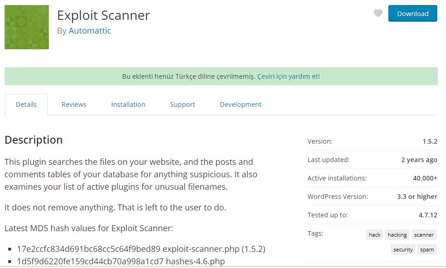Viewport: 446px width, 268px height.
Task: Open the Installation tab
Action: pos(128,105)
